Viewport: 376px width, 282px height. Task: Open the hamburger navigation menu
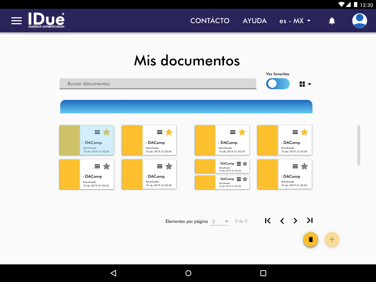(17, 21)
